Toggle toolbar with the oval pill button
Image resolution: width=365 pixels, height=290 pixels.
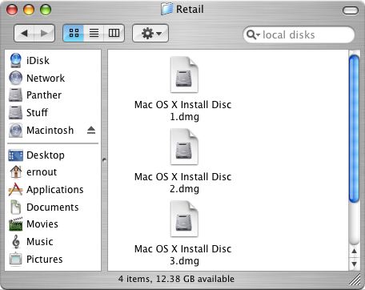pyautogui.click(x=351, y=10)
